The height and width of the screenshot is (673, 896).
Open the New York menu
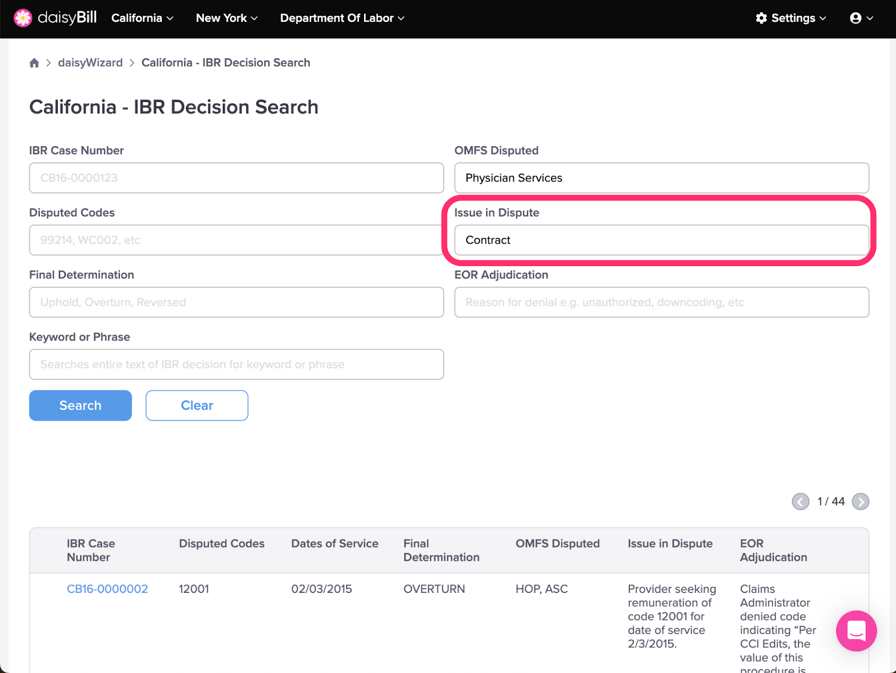click(227, 18)
